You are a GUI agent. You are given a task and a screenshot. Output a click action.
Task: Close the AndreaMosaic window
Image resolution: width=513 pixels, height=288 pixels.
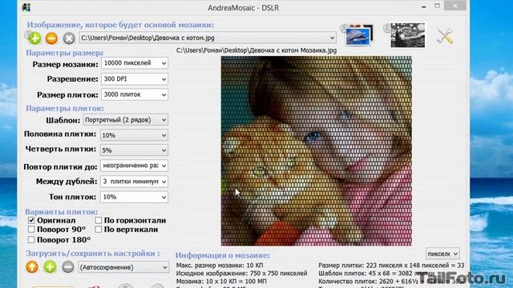pos(455,6)
